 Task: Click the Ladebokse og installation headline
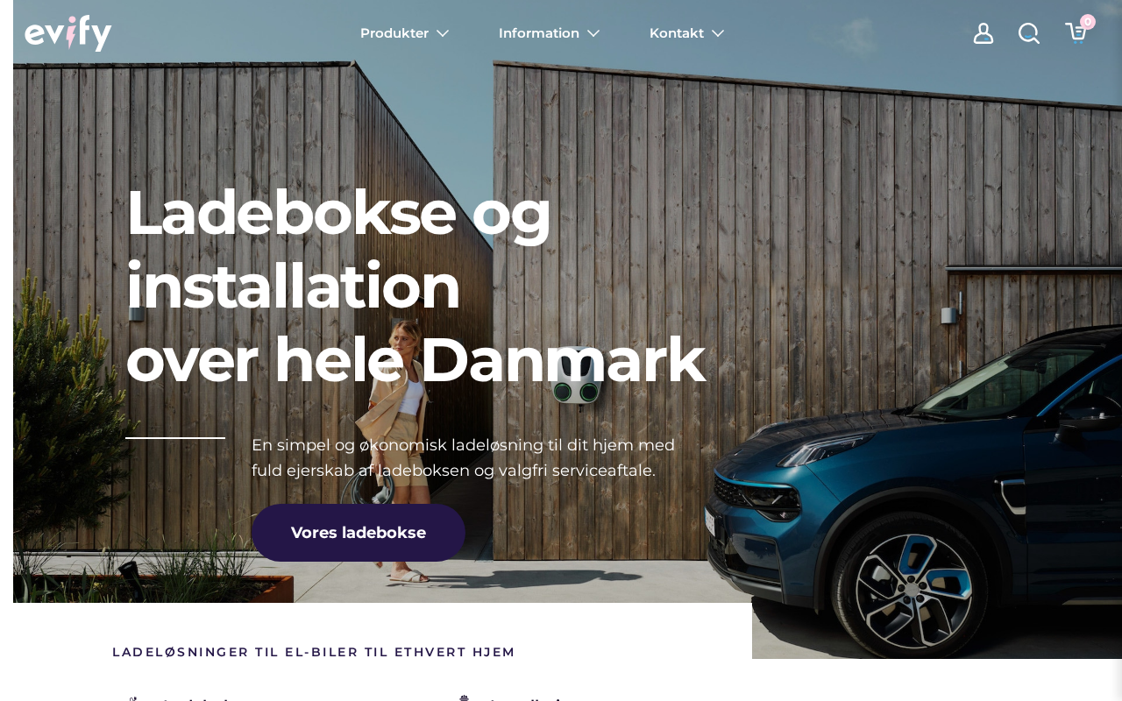click(415, 286)
